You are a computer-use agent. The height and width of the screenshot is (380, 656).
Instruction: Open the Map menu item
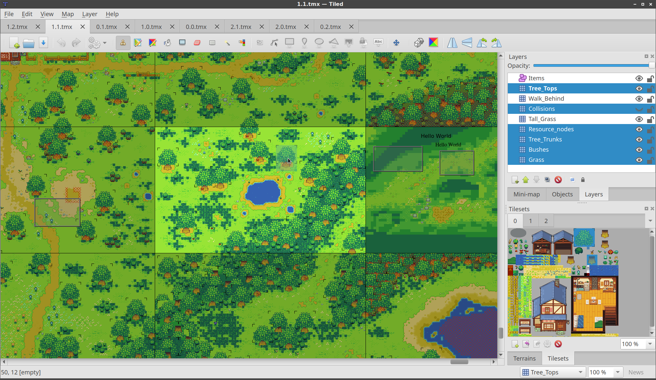point(68,13)
